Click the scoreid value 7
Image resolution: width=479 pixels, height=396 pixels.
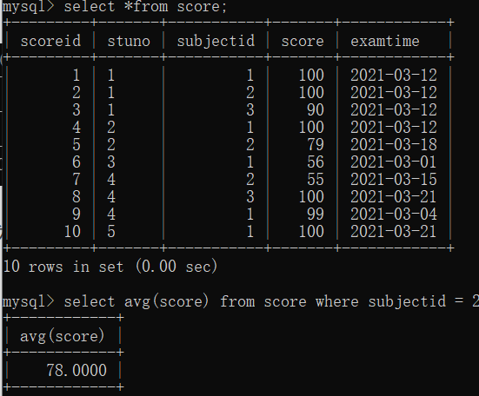tap(77, 180)
